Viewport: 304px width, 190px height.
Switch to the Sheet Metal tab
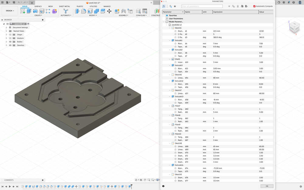(x=64, y=6)
